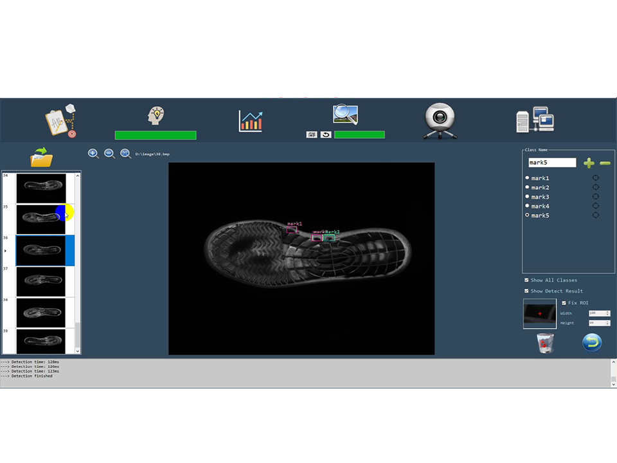Remove a class with the green minus
Image resolution: width=617 pixels, height=463 pixels.
pos(604,163)
